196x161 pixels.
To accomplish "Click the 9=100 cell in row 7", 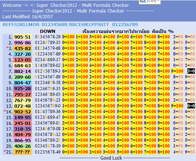I will pos(177,71).
